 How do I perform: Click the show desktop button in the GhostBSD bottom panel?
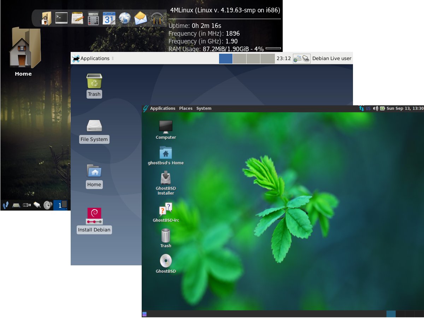coord(144,314)
